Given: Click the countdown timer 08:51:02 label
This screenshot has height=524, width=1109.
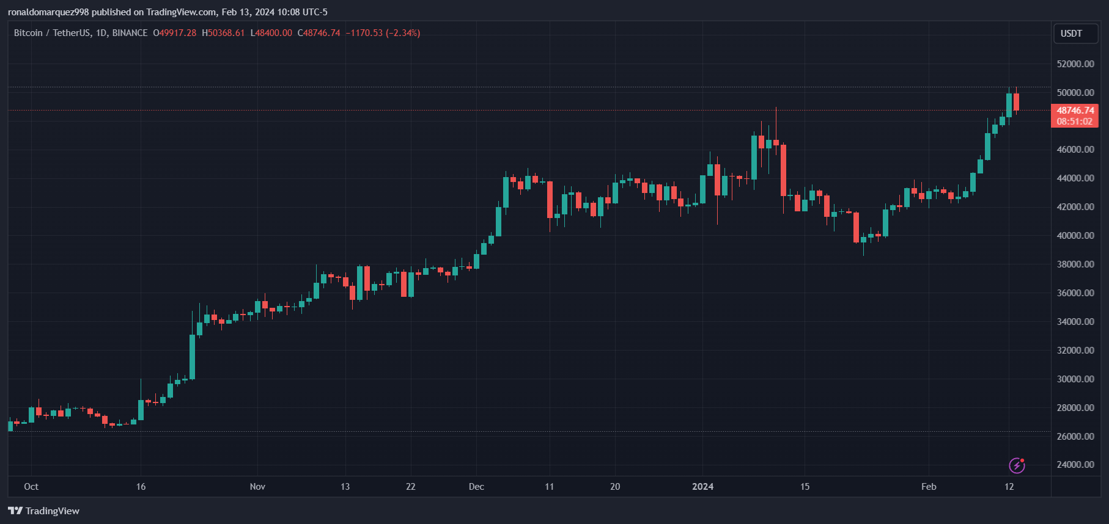Looking at the screenshot, I should coord(1075,122).
